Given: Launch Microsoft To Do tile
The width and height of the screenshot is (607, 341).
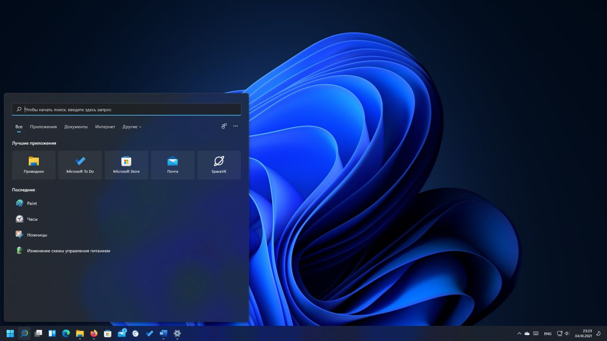Looking at the screenshot, I should tap(80, 165).
